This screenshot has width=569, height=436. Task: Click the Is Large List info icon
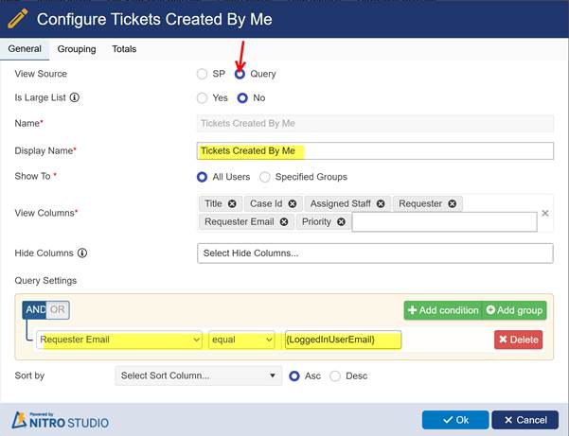click(x=75, y=97)
